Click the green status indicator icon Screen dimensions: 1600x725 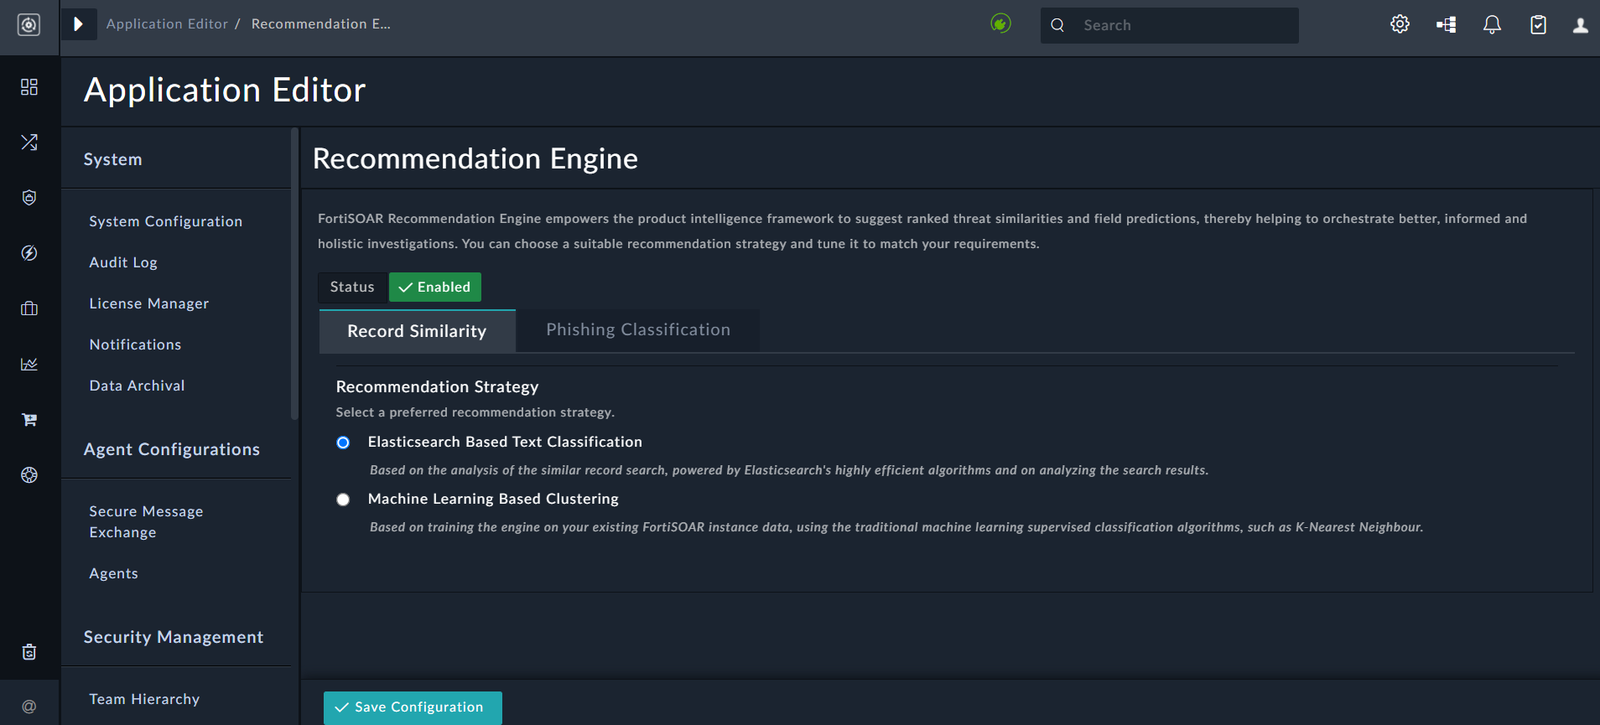1000,23
